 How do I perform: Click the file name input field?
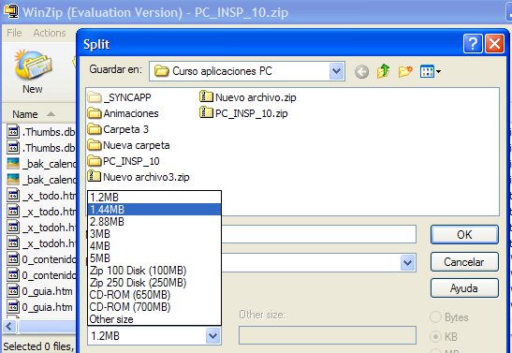pos(318,234)
